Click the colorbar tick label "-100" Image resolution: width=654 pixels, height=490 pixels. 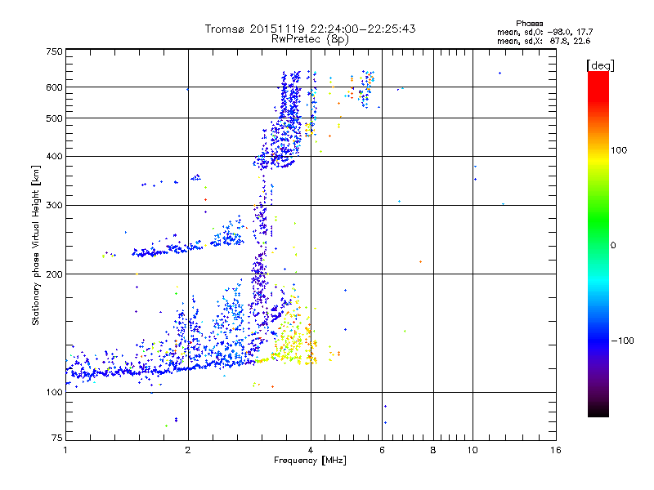tap(623, 341)
